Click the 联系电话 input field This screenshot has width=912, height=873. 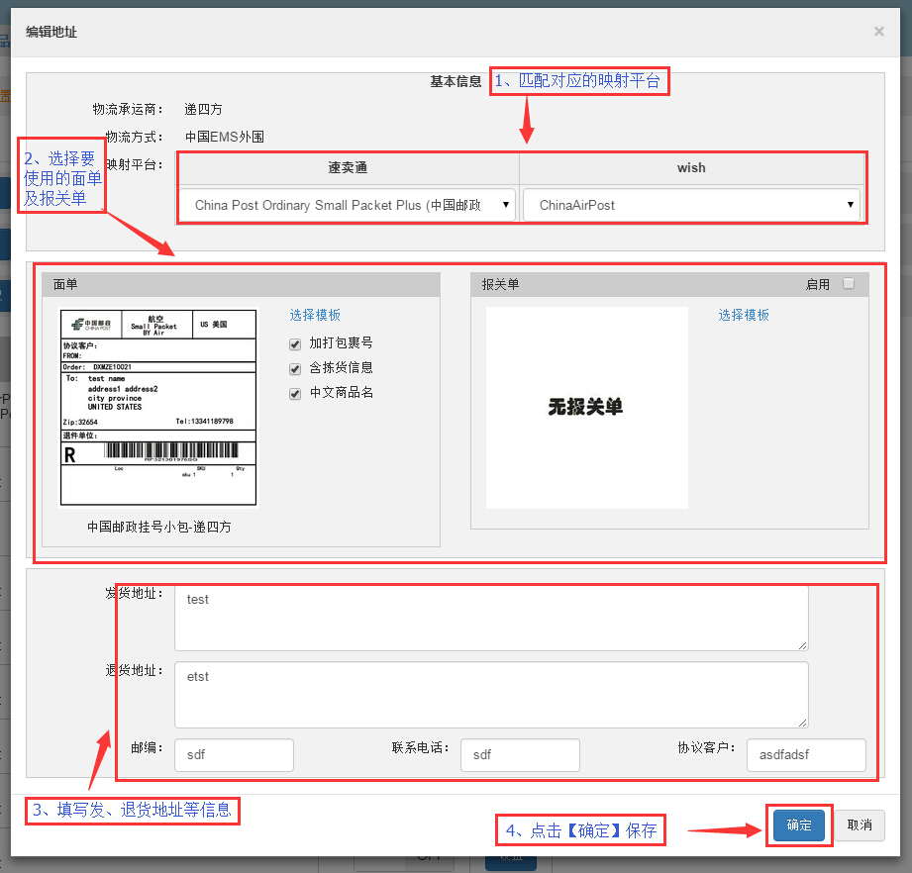click(520, 755)
